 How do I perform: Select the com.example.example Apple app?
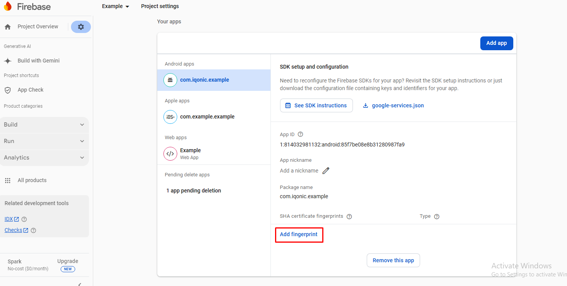point(214,117)
